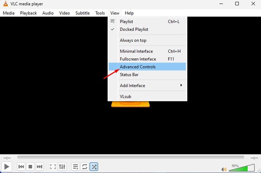The height and width of the screenshot is (173, 261).
Task: Maximize the VLC window
Action: click(x=237, y=4)
